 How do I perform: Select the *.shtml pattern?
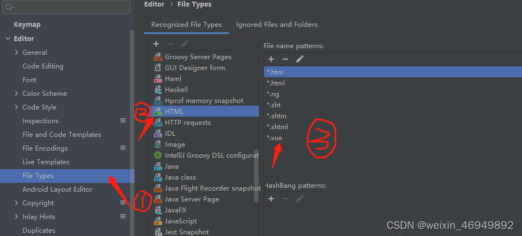(x=393, y=127)
